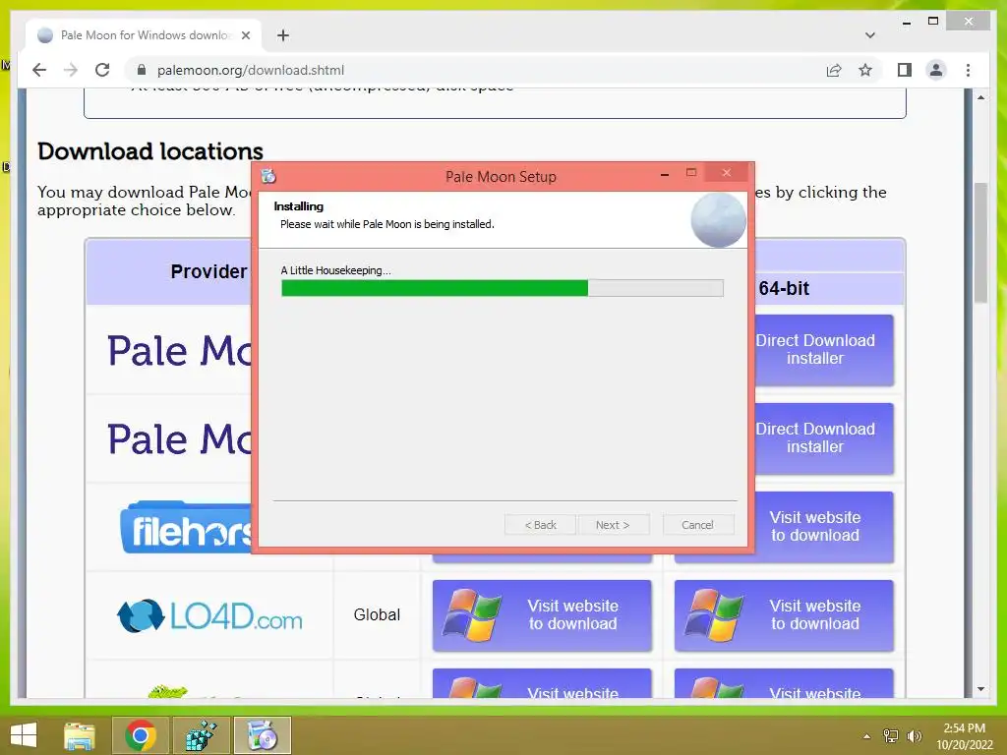This screenshot has width=1007, height=755.
Task: Share this page via share icon
Action: pos(834,70)
